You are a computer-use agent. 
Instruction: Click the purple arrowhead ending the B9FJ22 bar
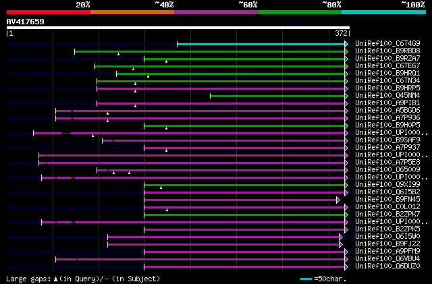(341, 245)
